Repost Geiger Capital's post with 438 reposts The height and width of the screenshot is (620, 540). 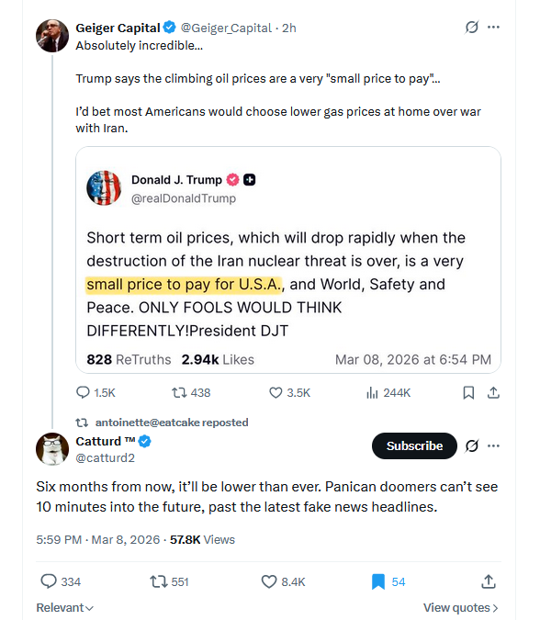191,392
